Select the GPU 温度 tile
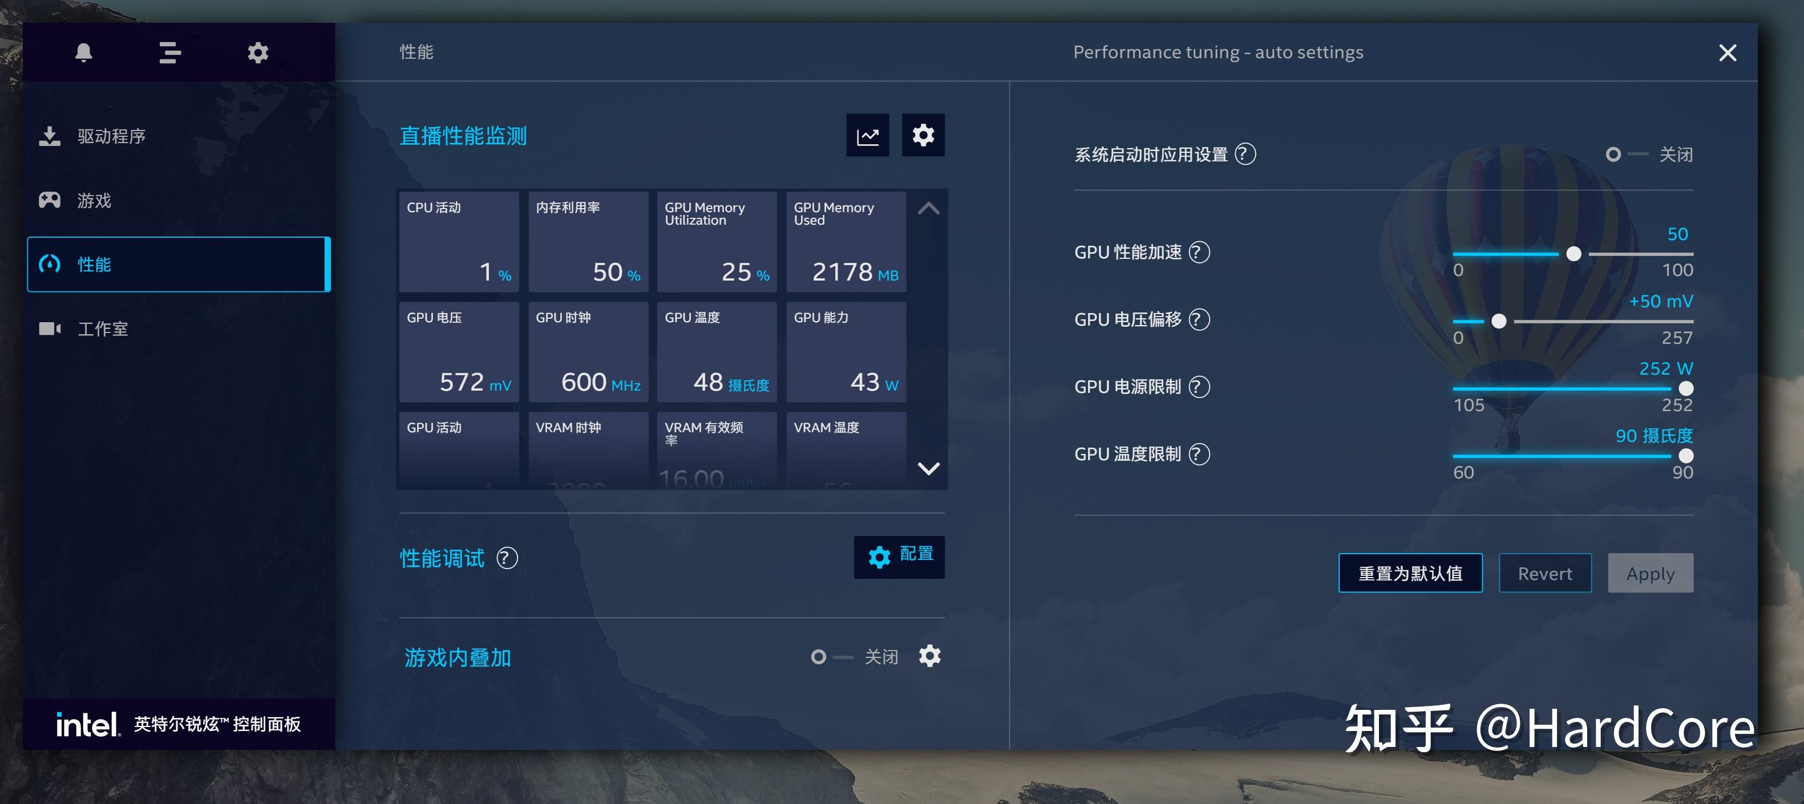 (x=717, y=351)
